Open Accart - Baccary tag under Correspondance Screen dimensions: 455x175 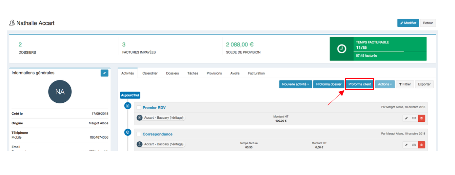(x=161, y=144)
